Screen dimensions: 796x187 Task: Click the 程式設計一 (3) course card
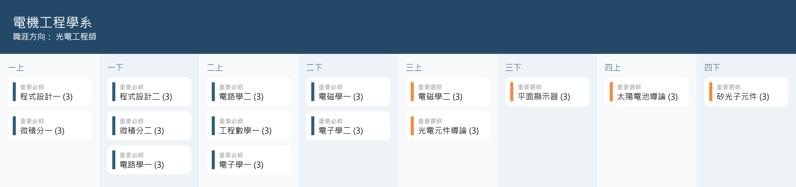tap(49, 92)
